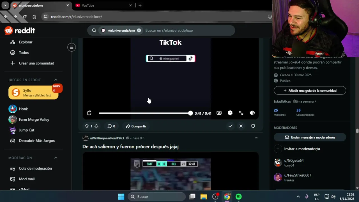The width and height of the screenshot is (359, 202).
Task: Open Task View from the taskbar
Action: pyautogui.click(x=192, y=197)
